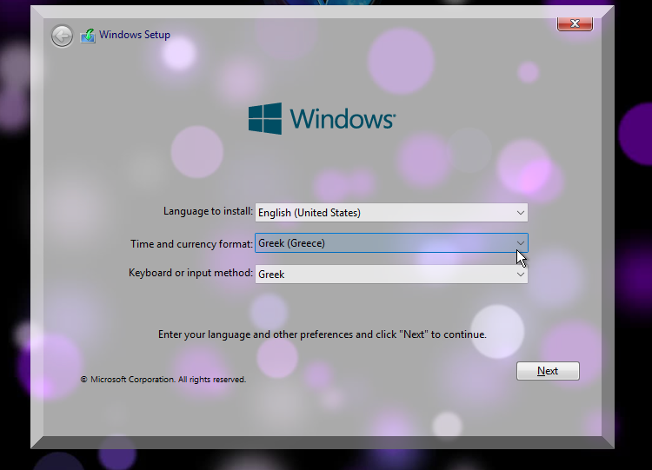Screen dimensions: 652x470
Task: Click the back arrow button
Action: click(62, 36)
